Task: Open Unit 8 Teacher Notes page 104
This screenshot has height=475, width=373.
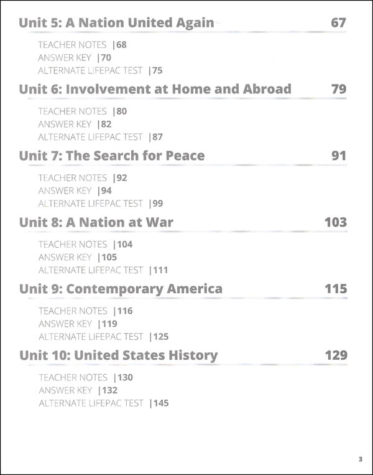Action: coord(85,245)
